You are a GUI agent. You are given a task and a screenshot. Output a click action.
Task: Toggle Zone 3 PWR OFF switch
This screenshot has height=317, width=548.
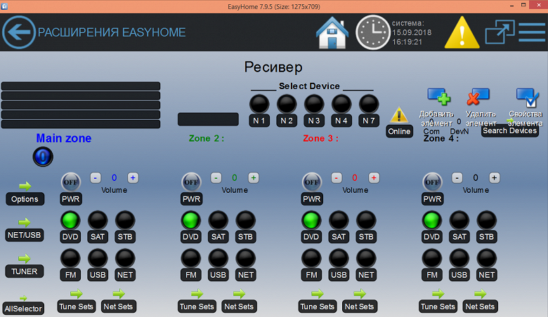click(x=312, y=182)
